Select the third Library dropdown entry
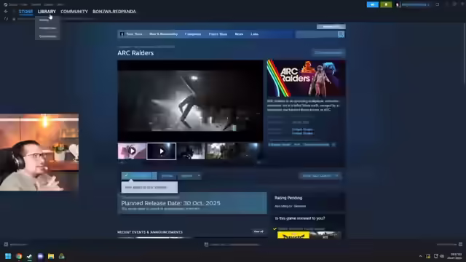 point(47,36)
